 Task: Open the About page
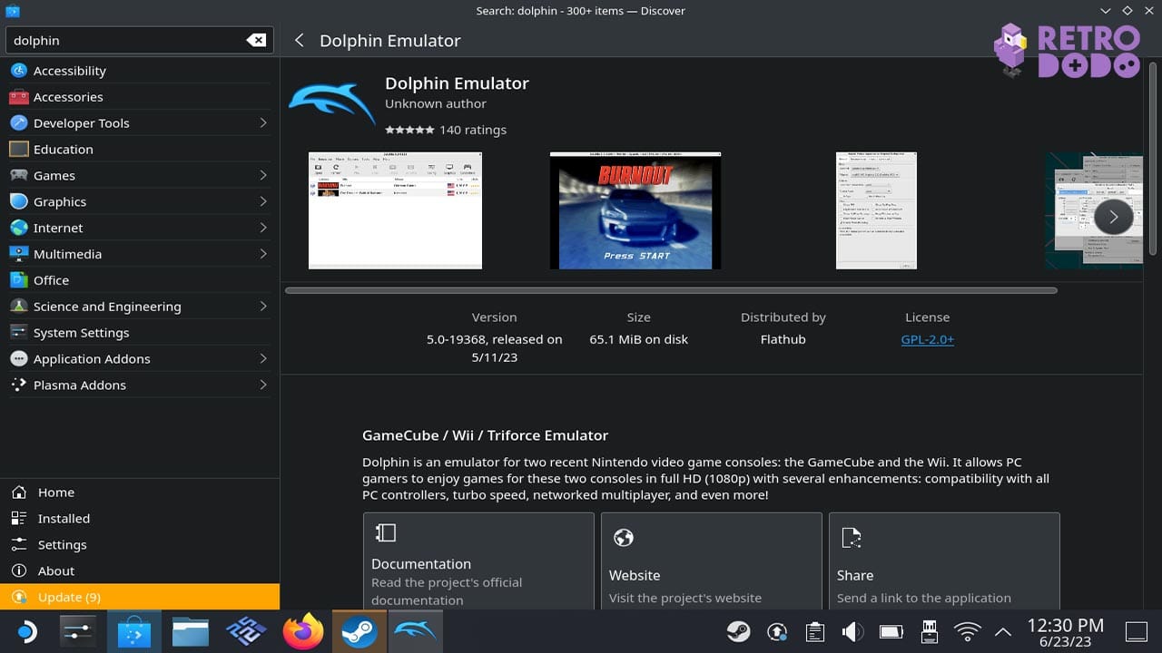coord(140,571)
